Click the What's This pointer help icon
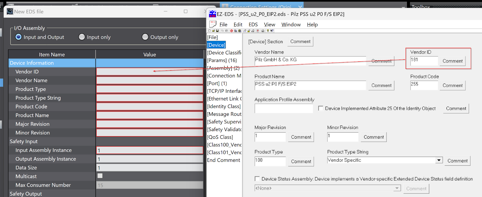The width and height of the screenshot is (482, 197). click(272, 31)
